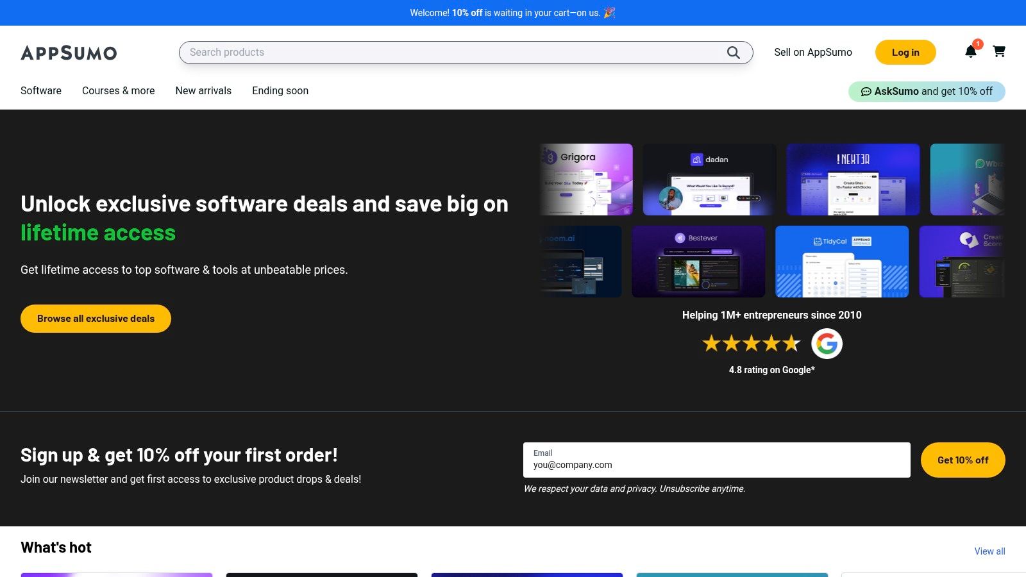The image size is (1026, 577).
Task: Open the View all link
Action: tap(989, 551)
